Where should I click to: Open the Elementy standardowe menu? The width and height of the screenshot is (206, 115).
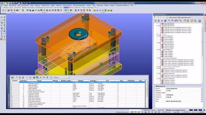pos(122,5)
